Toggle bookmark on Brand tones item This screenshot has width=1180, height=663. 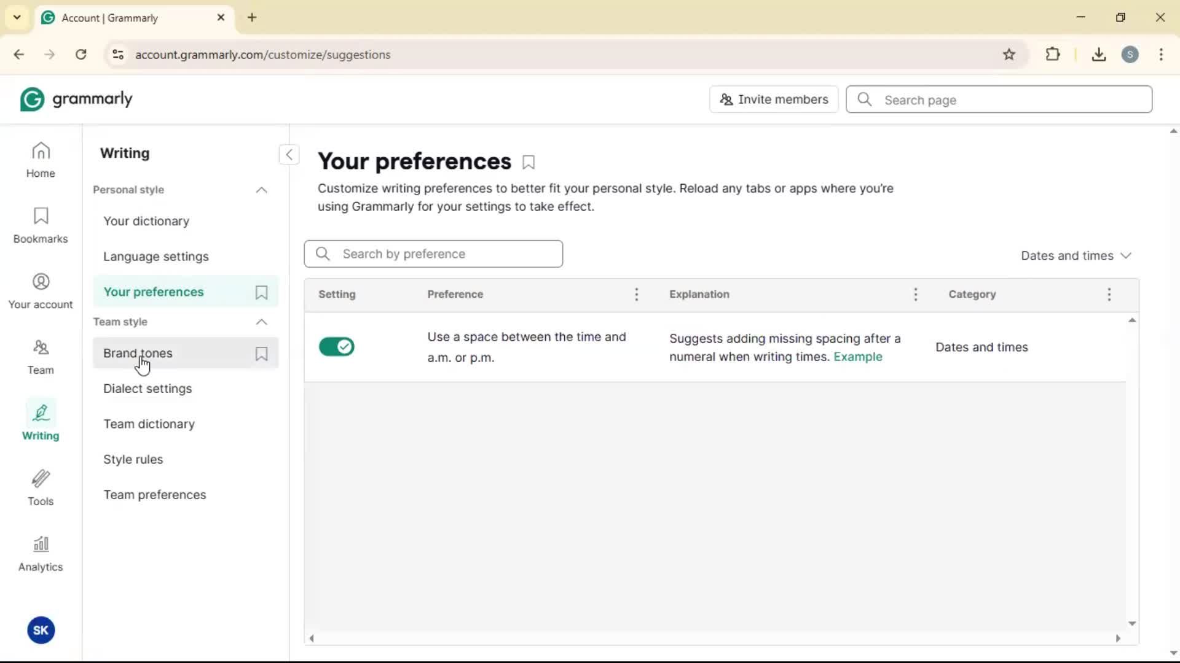pos(261,354)
